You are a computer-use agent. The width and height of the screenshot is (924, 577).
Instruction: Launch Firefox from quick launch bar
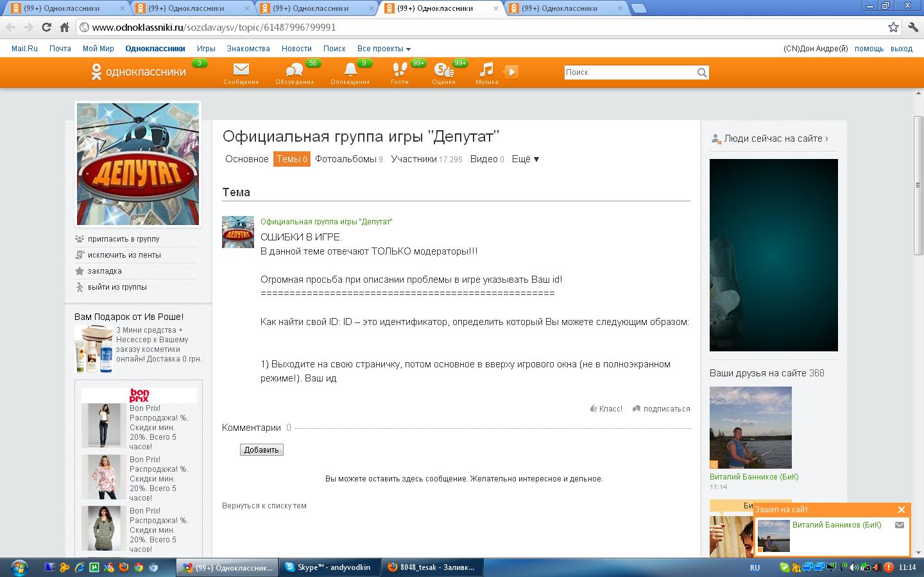(124, 567)
